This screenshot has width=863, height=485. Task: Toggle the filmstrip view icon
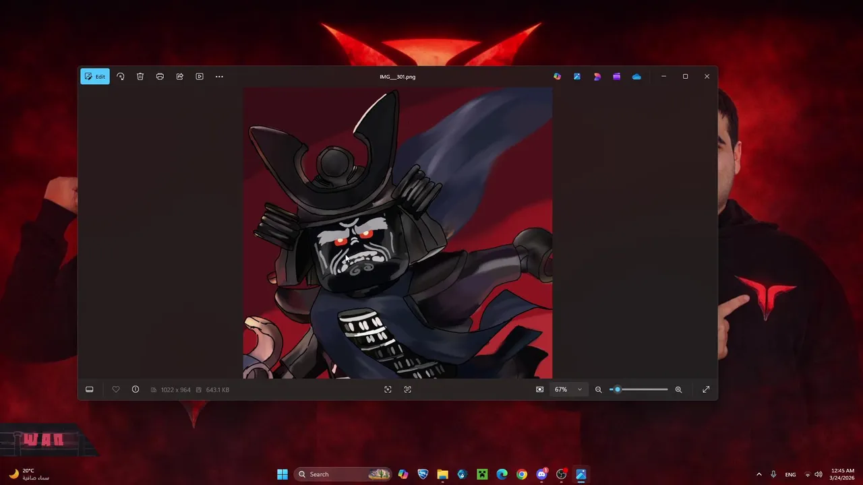coord(89,389)
